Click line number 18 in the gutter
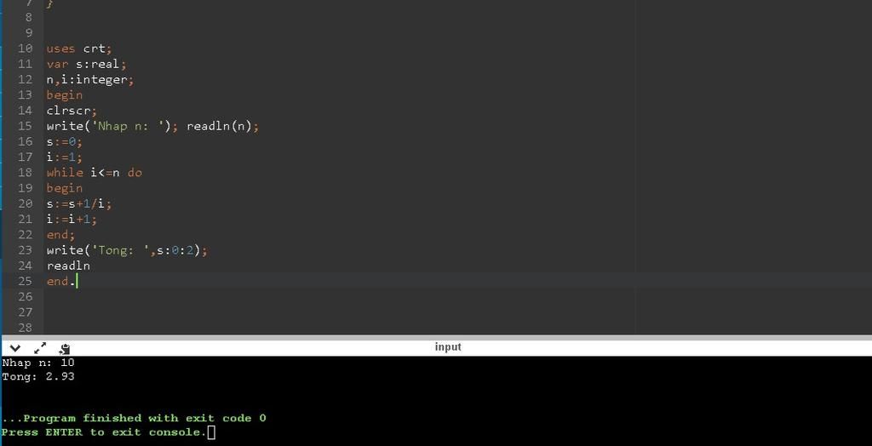 click(x=25, y=173)
